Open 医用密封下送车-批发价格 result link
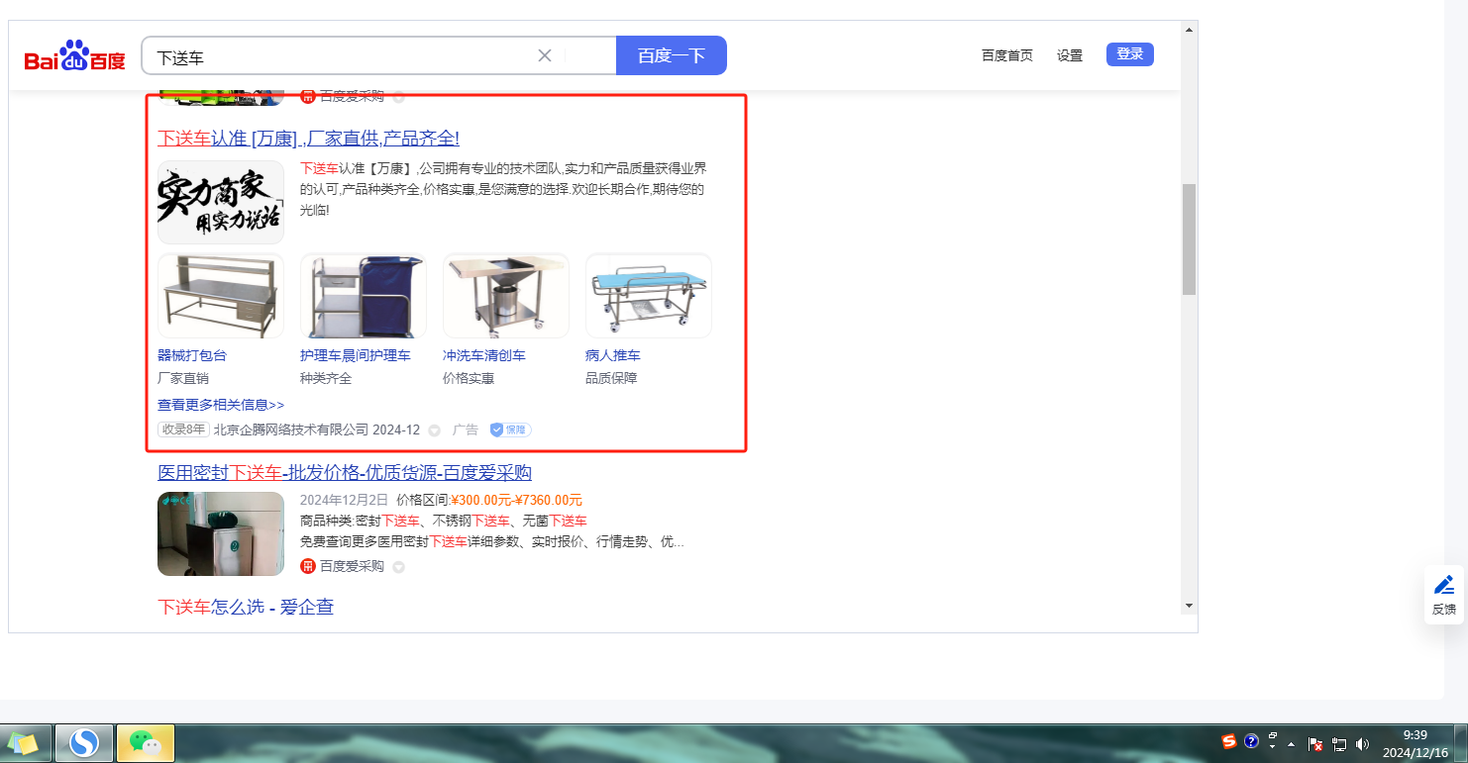This screenshot has height=763, width=1468. pyautogui.click(x=345, y=472)
